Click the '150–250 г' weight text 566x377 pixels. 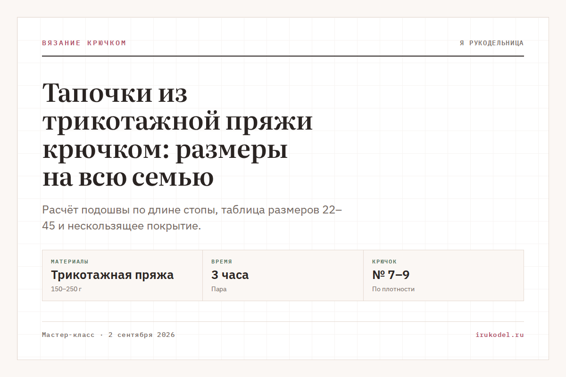pyautogui.click(x=67, y=289)
